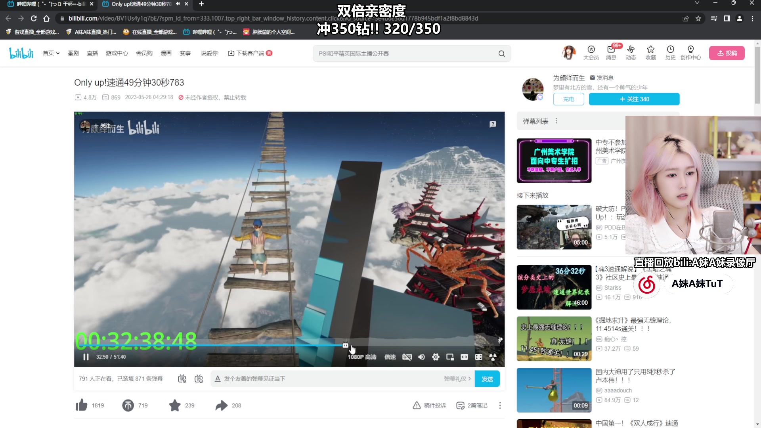Open the 历史 watch history icon

(670, 53)
